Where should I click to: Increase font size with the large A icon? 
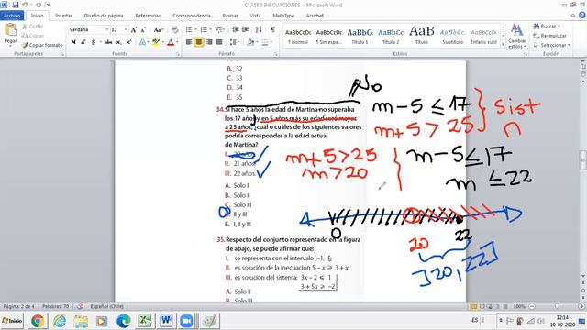point(134,29)
